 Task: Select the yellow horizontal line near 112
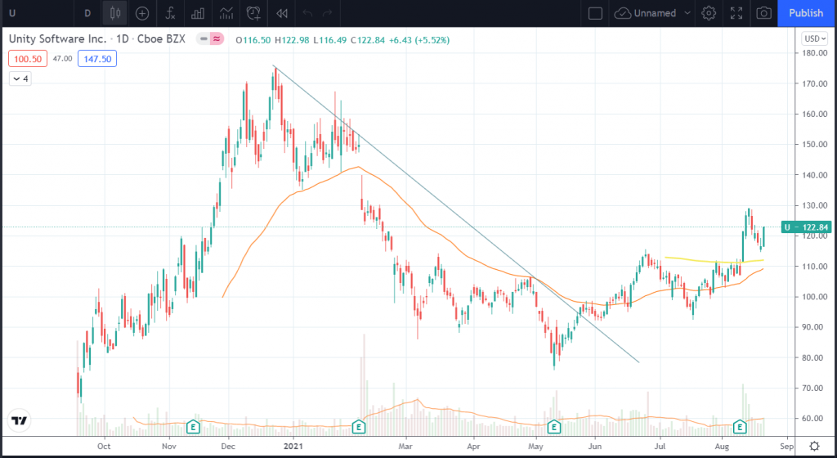(x=714, y=261)
